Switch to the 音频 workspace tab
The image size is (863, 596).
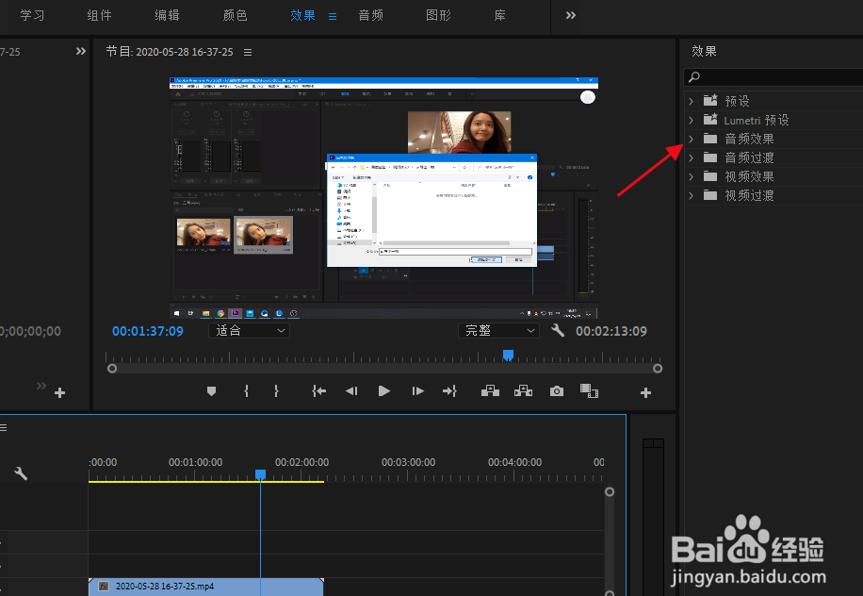[x=370, y=16]
